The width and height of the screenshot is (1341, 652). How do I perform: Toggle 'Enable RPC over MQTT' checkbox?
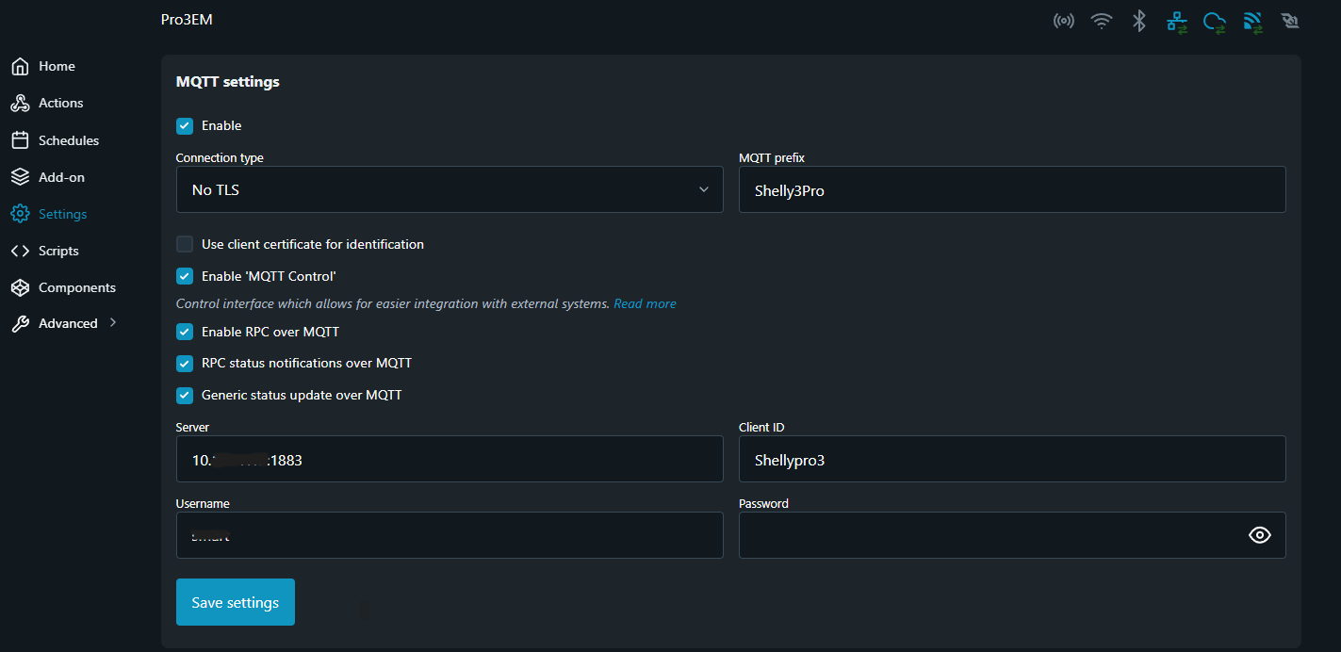point(185,332)
